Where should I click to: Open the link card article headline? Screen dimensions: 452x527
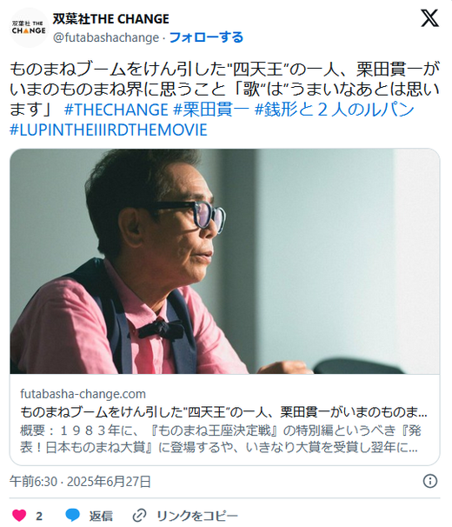coord(223,412)
